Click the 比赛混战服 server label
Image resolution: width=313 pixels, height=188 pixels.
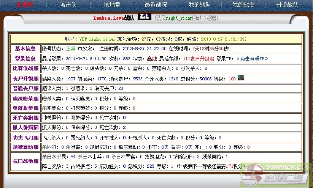tap(25, 68)
